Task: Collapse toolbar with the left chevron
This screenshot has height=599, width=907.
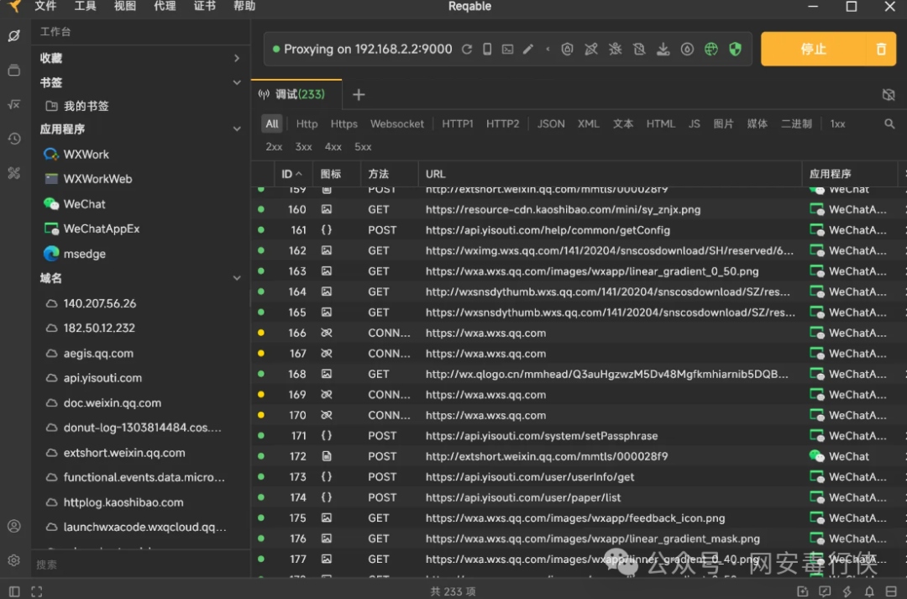Action: tap(548, 50)
